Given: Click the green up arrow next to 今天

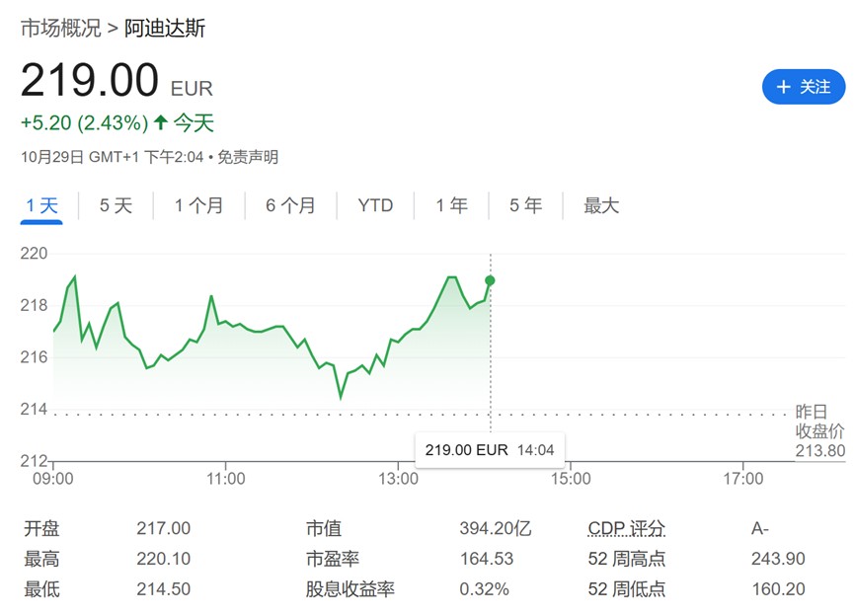Looking at the screenshot, I should pyautogui.click(x=161, y=123).
